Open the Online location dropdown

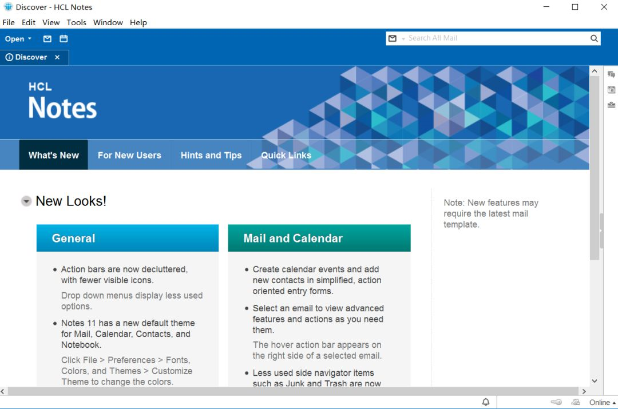(x=602, y=402)
